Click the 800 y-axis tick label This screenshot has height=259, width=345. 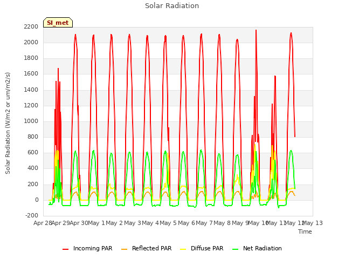pos(33,137)
